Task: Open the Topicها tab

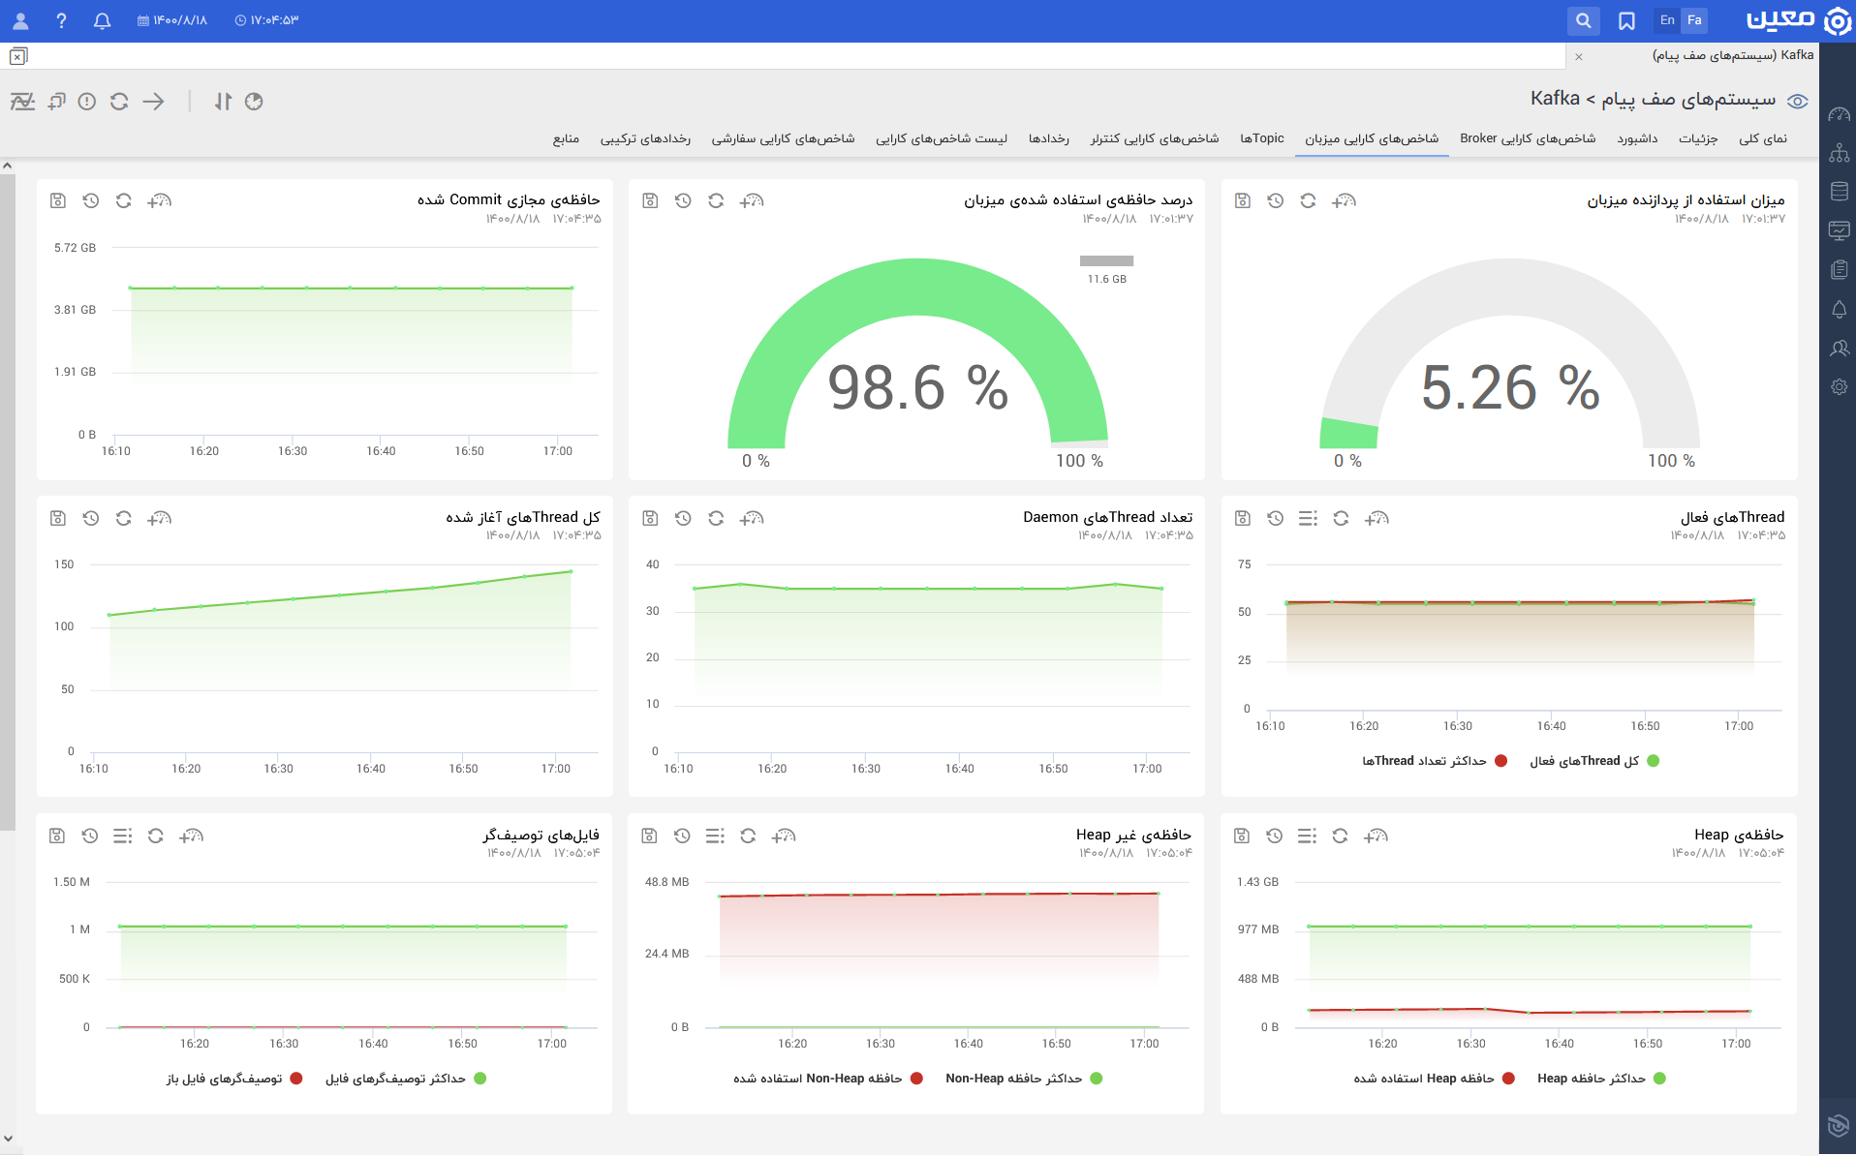Action: coord(1262,138)
